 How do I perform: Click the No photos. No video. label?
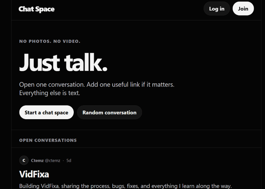click(x=50, y=41)
